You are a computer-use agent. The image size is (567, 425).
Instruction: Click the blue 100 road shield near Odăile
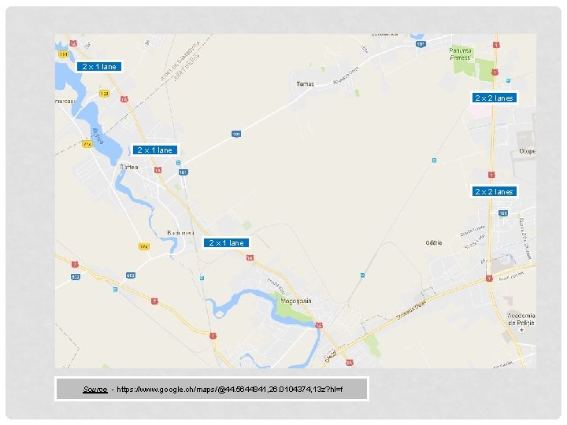pyautogui.click(x=503, y=213)
